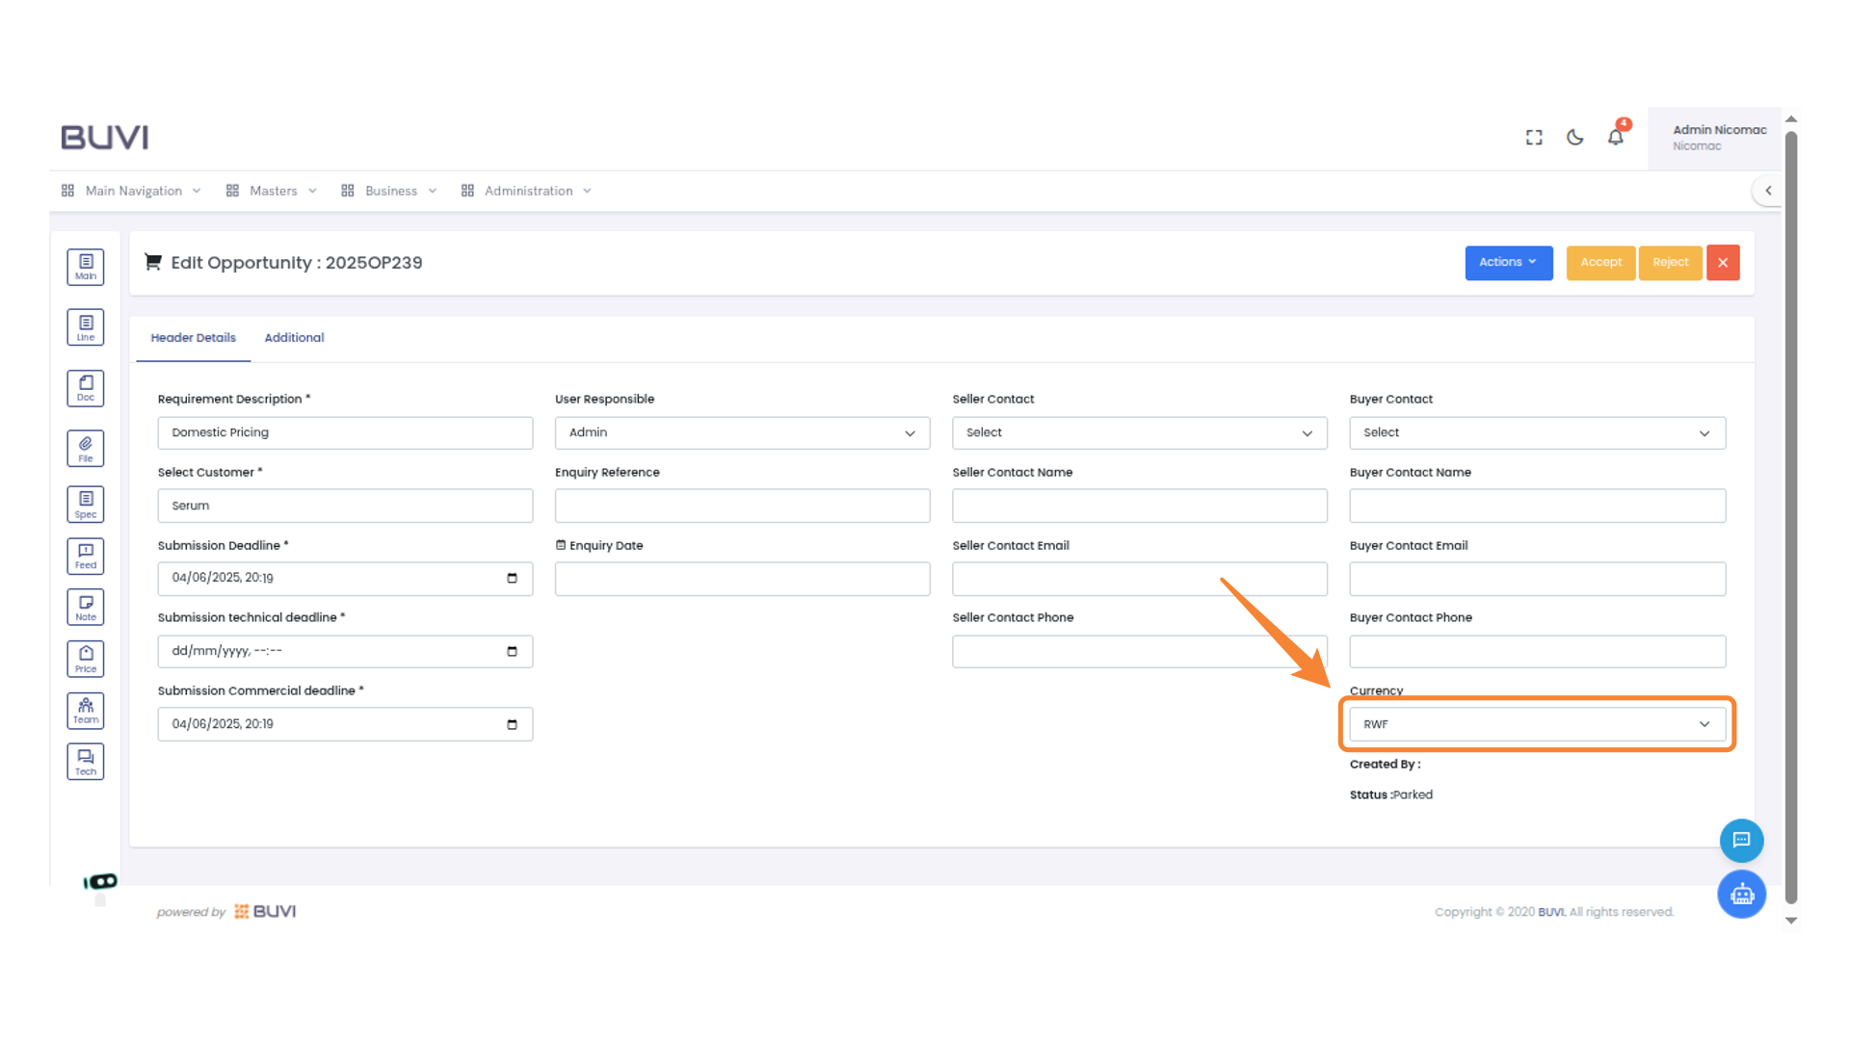The image size is (1850, 1040).
Task: Toggle fullscreen mode icon
Action: point(1534,137)
